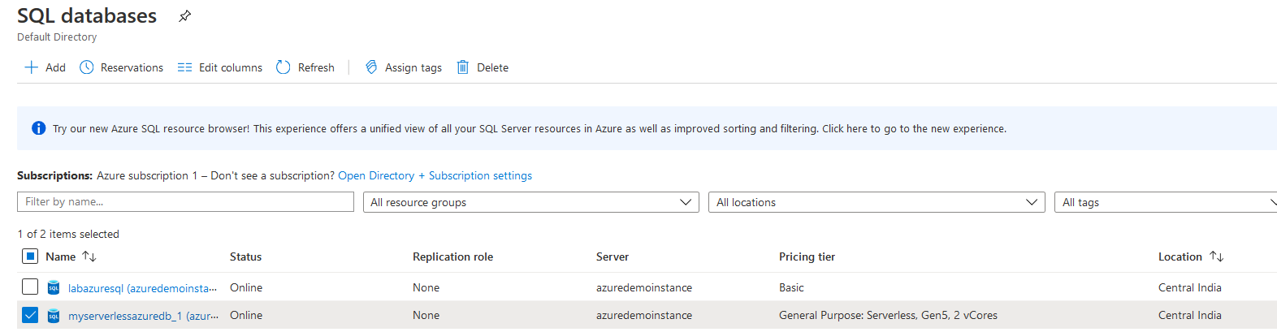Click the Add plus icon
The image size is (1277, 332).
coord(32,67)
